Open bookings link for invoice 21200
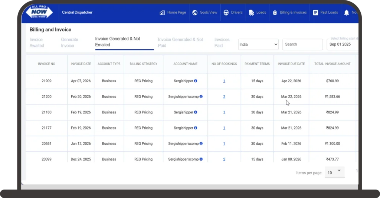The image size is (380, 198). (x=224, y=96)
